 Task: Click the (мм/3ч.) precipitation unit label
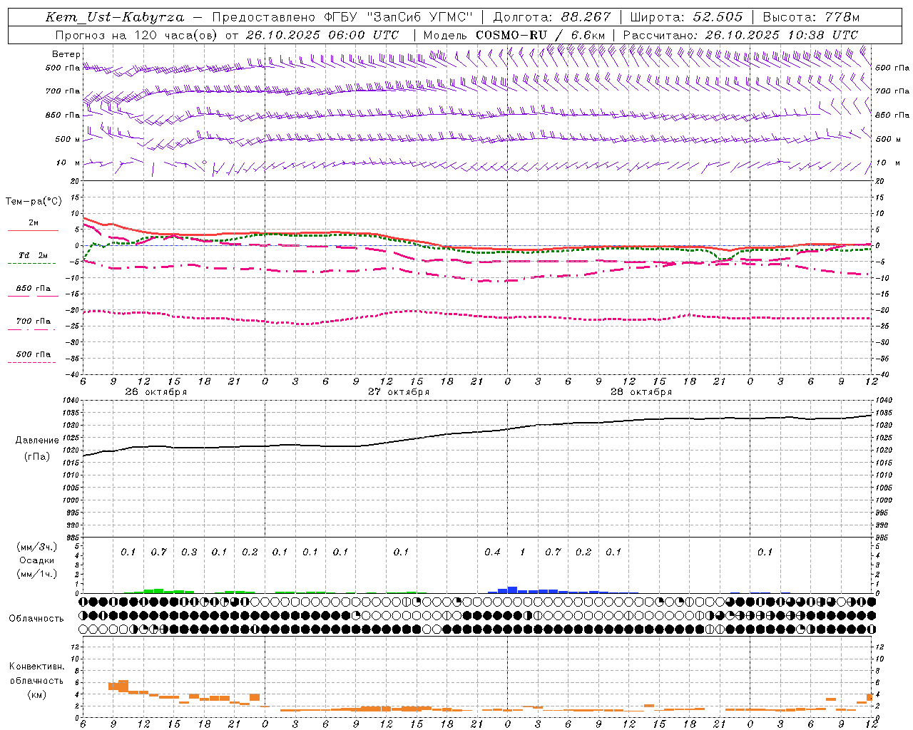[x=37, y=547]
